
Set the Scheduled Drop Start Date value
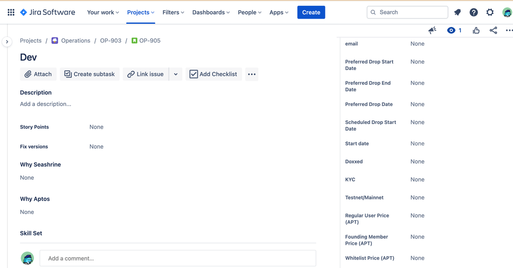[x=417, y=122]
